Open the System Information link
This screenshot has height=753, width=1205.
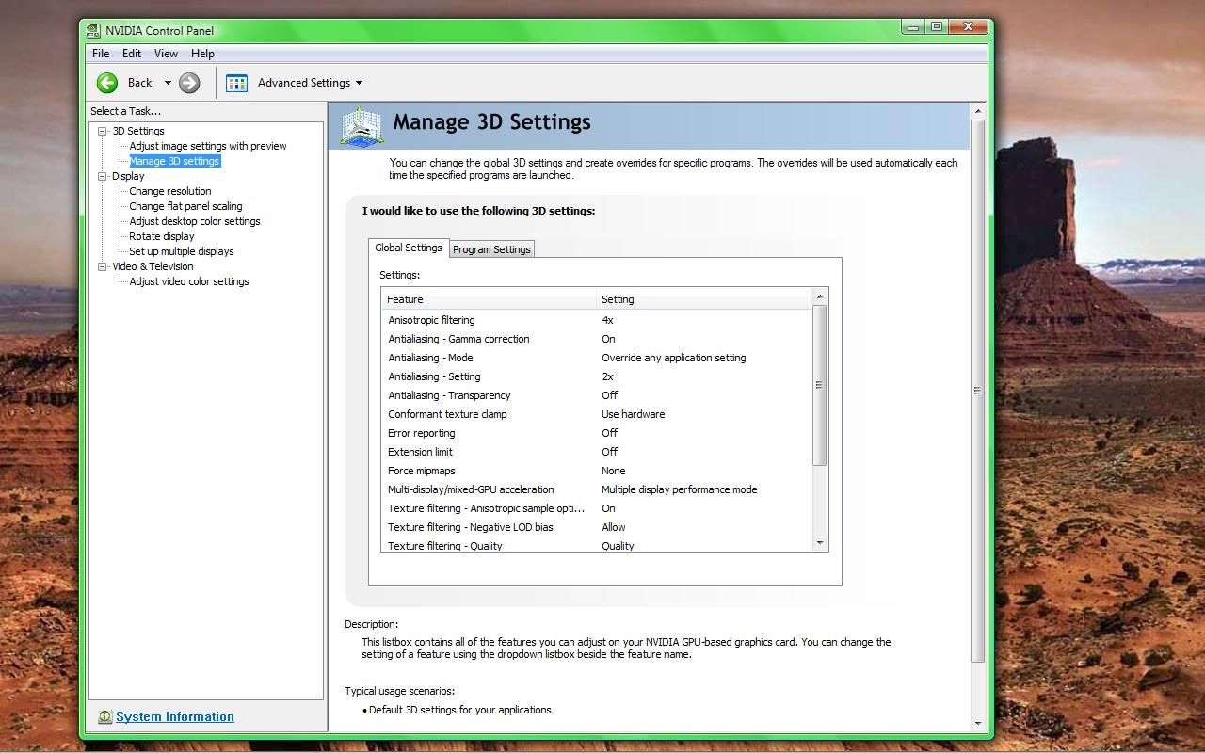175,716
